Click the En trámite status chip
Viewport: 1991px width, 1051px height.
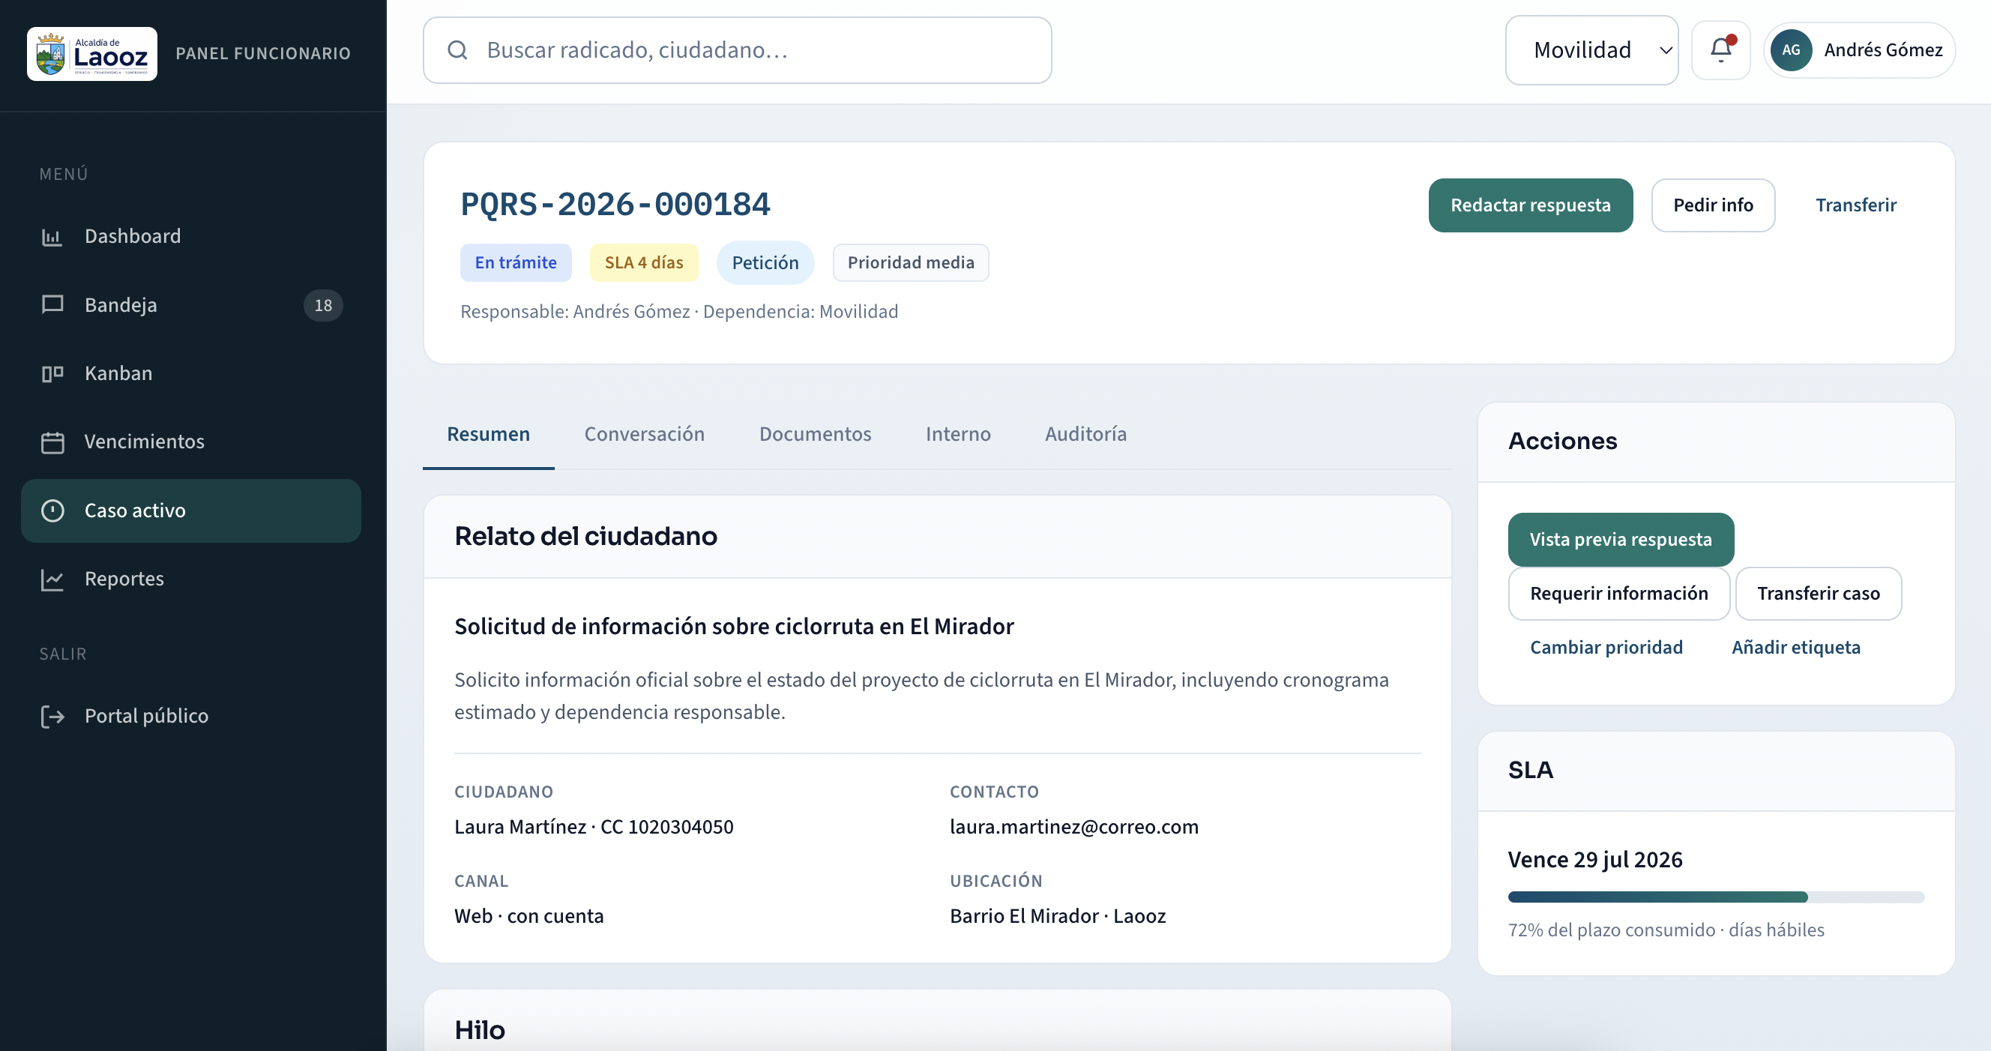pos(516,262)
